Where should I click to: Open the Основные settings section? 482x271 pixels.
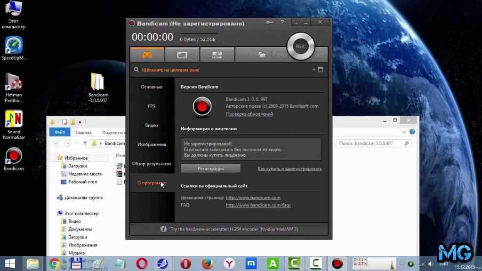152,87
